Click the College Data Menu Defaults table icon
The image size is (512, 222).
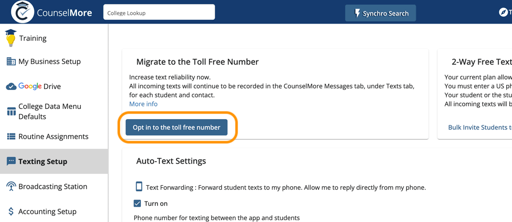(x=11, y=112)
